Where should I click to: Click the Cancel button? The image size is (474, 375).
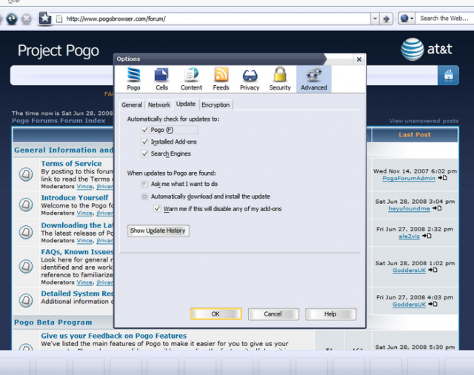(x=273, y=314)
